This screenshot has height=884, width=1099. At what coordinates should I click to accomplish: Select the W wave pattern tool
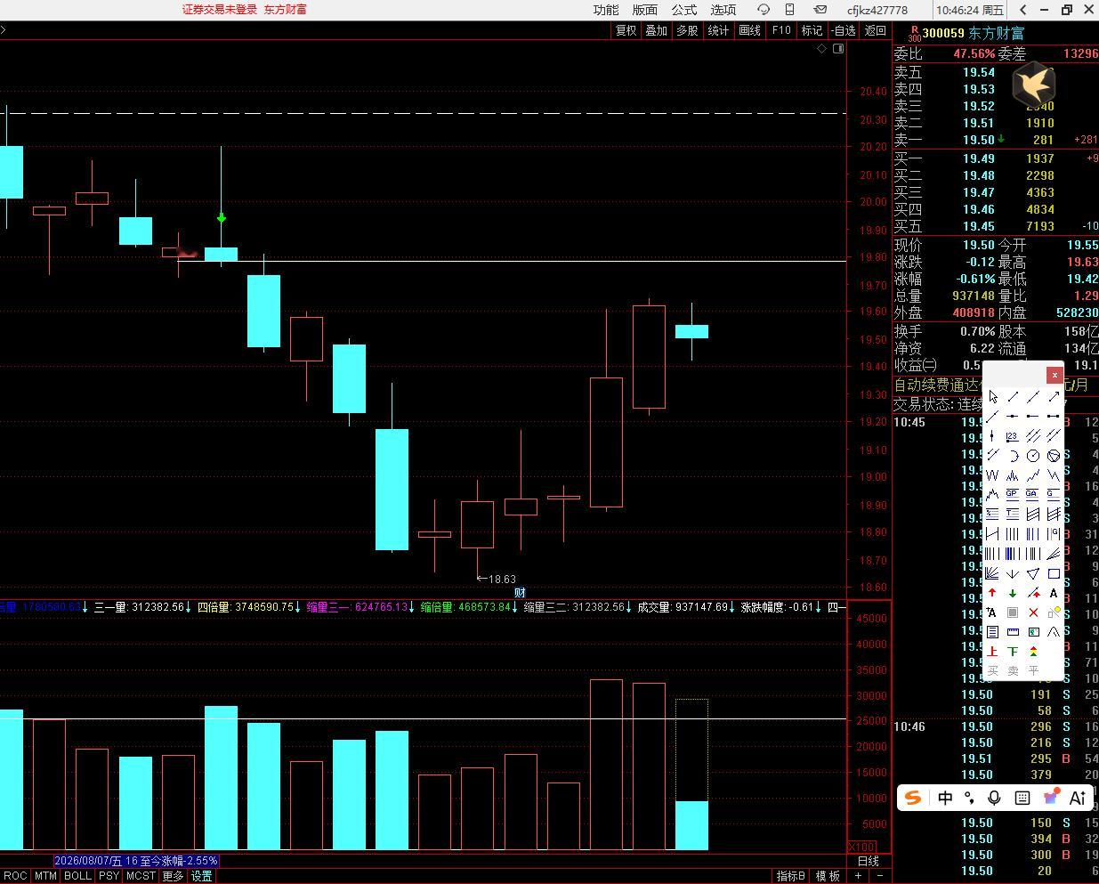pyautogui.click(x=992, y=475)
